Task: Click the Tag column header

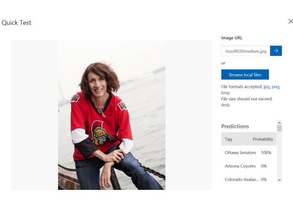Action: tap(228, 139)
